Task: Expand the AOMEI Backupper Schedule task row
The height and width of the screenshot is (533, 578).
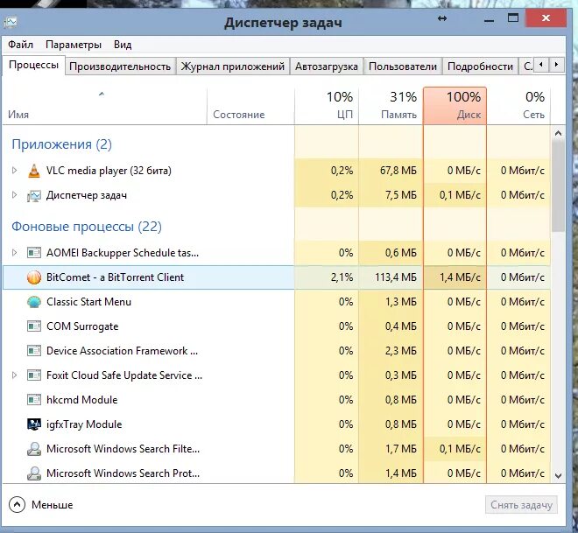Action: click(x=14, y=253)
